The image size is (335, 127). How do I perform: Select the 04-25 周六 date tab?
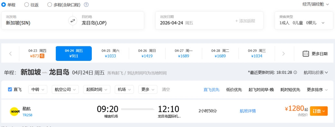click(110, 53)
